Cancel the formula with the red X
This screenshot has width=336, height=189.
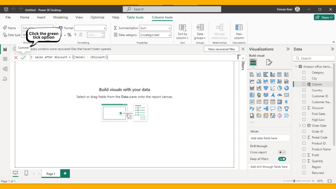click(x=16, y=57)
